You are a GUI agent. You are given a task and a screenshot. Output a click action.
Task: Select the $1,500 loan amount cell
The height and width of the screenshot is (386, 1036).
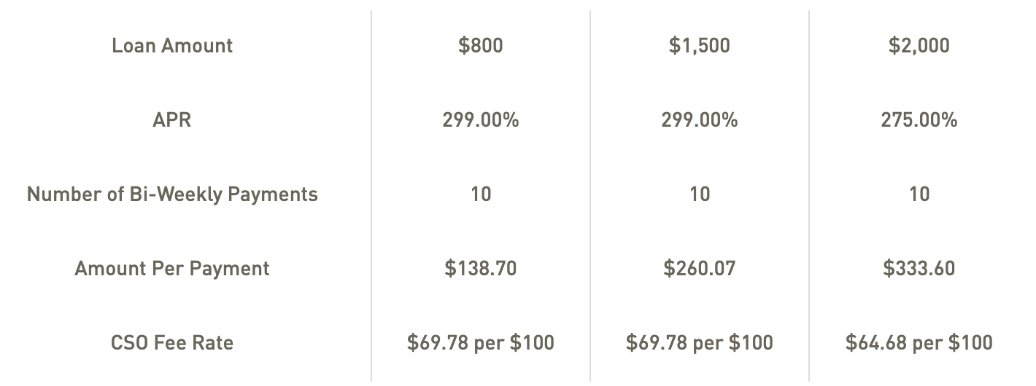tap(700, 46)
